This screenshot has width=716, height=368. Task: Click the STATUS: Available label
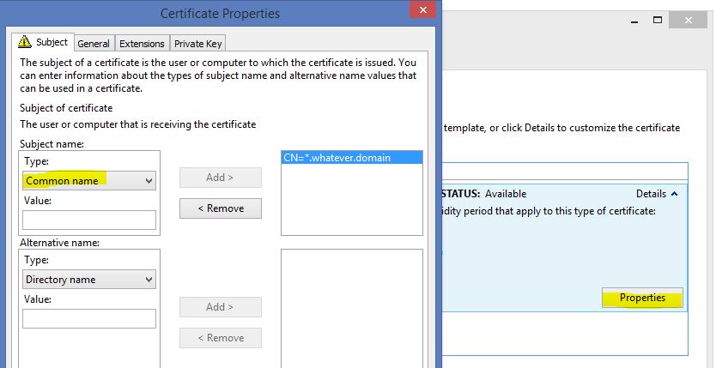[x=482, y=194]
